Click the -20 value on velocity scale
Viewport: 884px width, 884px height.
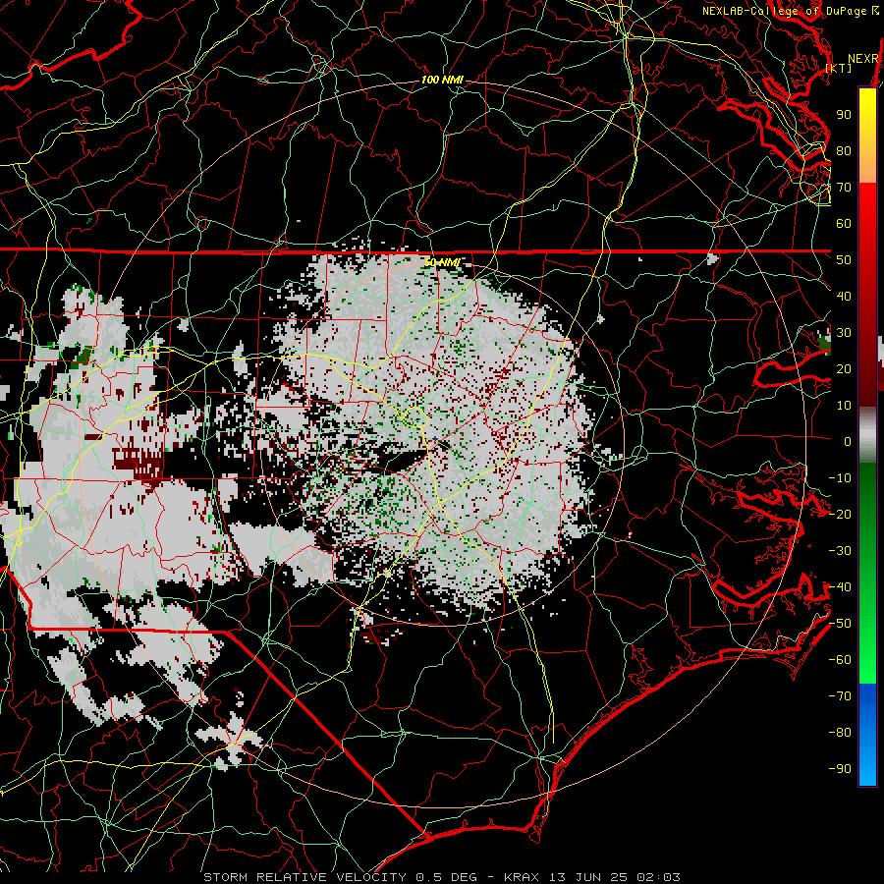point(840,515)
